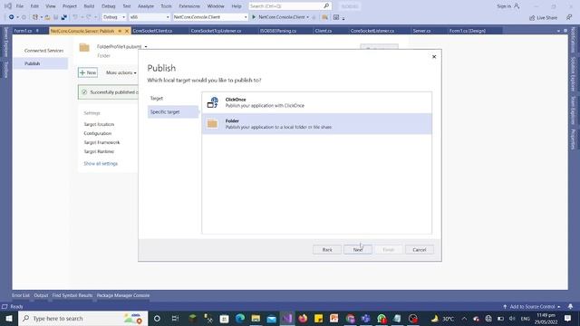The image size is (580, 326).
Task: Open the Analyze menu
Action: click(146, 6)
